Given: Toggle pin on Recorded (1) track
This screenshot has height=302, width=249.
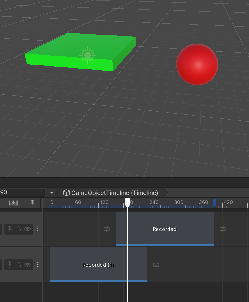Looking at the screenshot, I should [x=10, y=265].
